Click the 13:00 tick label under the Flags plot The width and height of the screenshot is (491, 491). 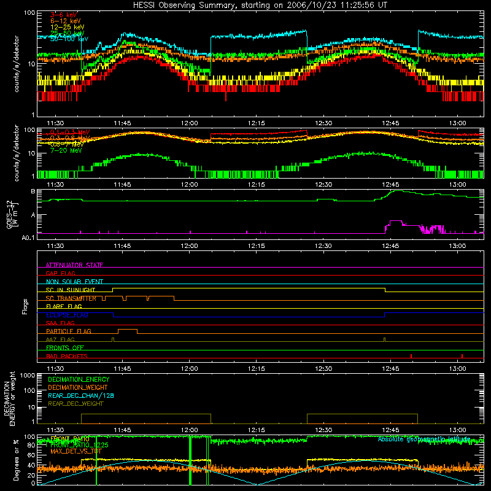click(457, 369)
